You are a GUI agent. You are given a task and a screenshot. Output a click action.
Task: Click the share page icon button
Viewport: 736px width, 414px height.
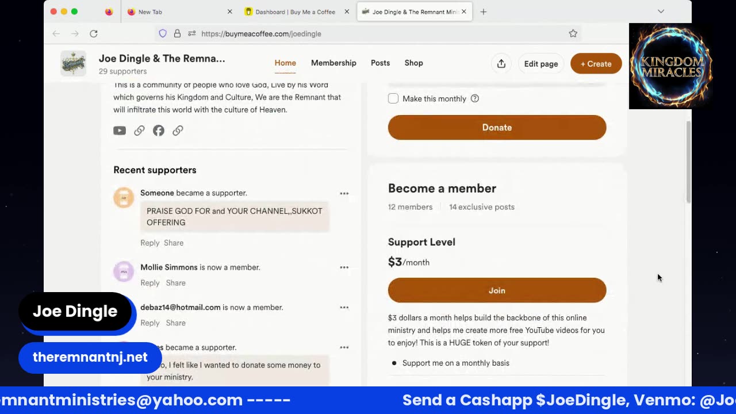point(501,63)
